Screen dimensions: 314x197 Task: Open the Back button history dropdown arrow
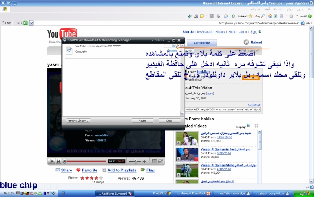click(x=297, y=16)
